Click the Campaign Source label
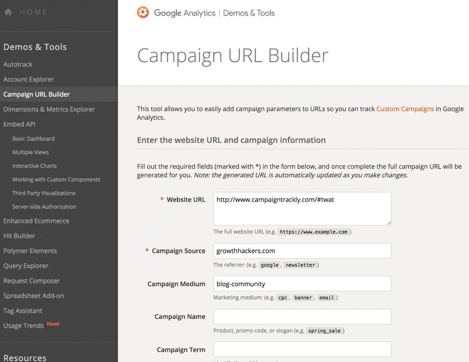The width and height of the screenshot is (469, 362). tap(179, 251)
